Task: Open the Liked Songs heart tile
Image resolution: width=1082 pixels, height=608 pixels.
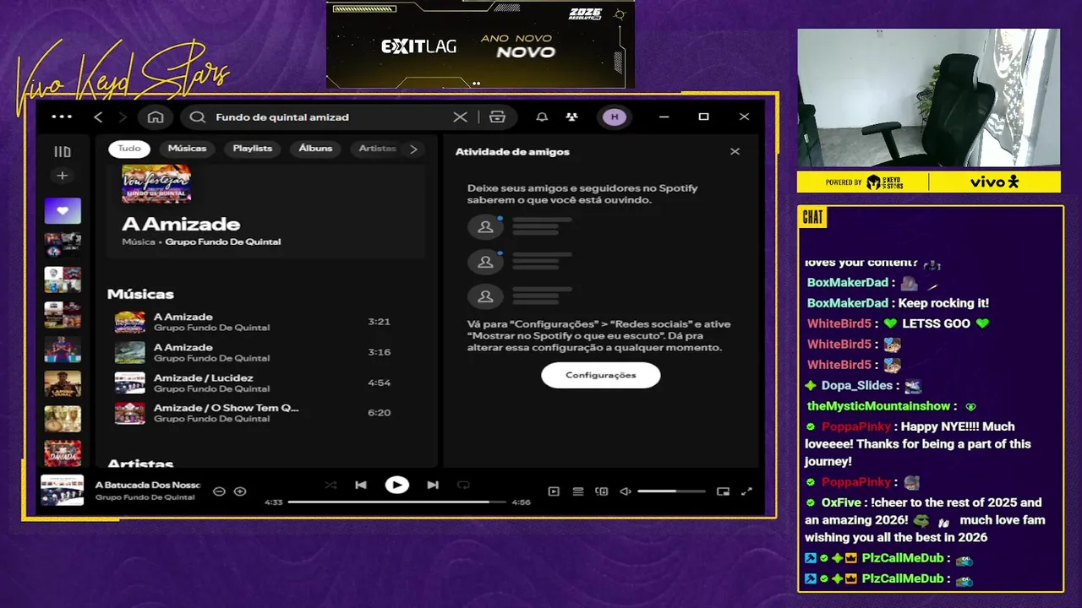Action: [63, 211]
